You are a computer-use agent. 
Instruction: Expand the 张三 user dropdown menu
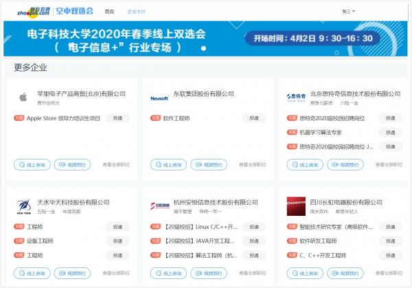click(x=349, y=12)
